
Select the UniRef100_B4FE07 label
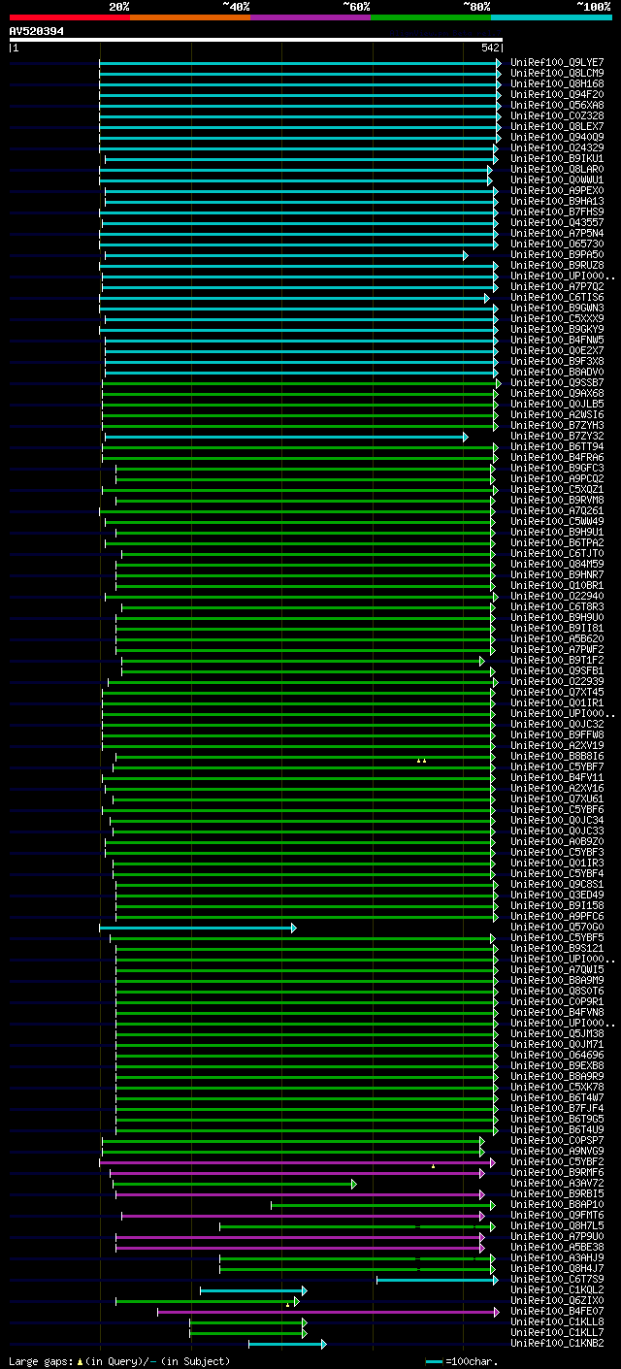(557, 1311)
